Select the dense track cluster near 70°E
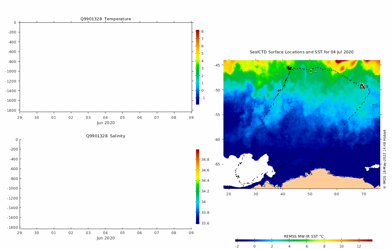392x249 pixels. [363, 86]
